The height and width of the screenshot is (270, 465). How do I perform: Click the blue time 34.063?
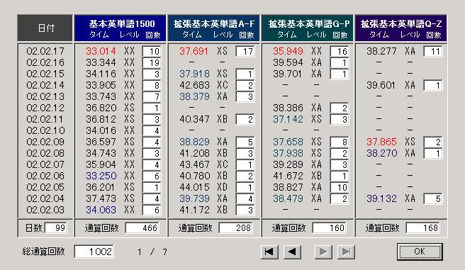pyautogui.click(x=101, y=210)
